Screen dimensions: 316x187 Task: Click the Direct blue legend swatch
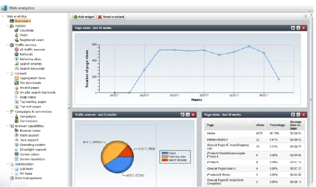[x=165, y=153]
